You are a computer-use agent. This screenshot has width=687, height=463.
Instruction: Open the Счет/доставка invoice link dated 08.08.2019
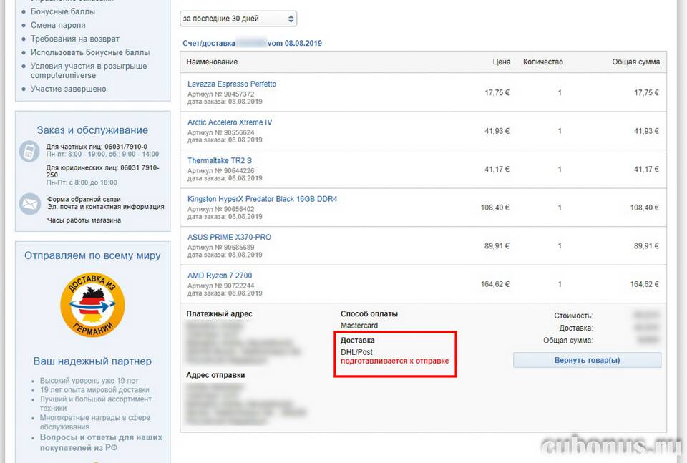(252, 44)
